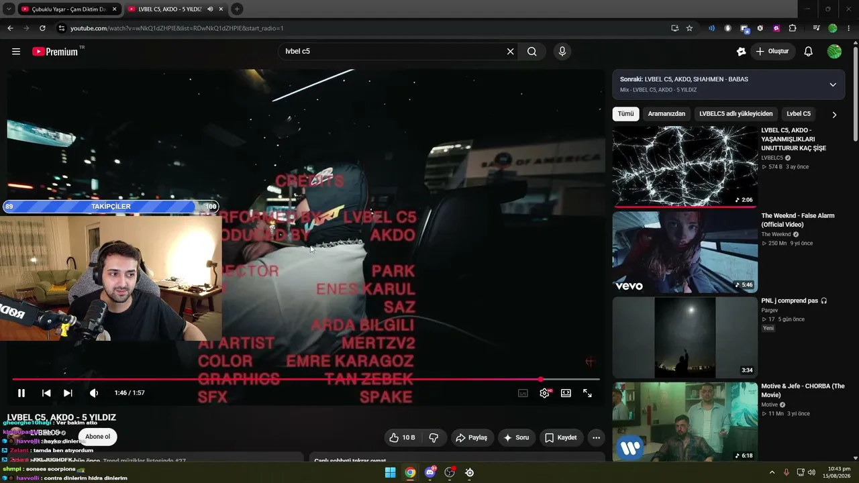The height and width of the screenshot is (483, 859).
Task: Open the browser media controls icon
Action: 816,28
